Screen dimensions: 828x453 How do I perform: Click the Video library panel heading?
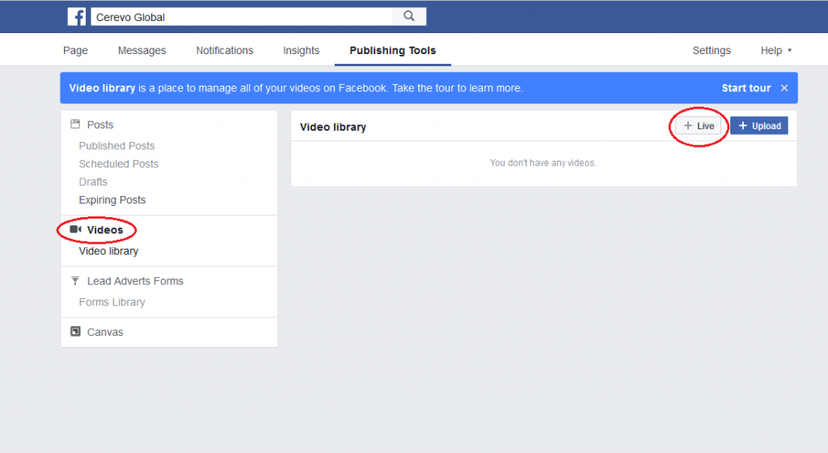[x=333, y=127]
